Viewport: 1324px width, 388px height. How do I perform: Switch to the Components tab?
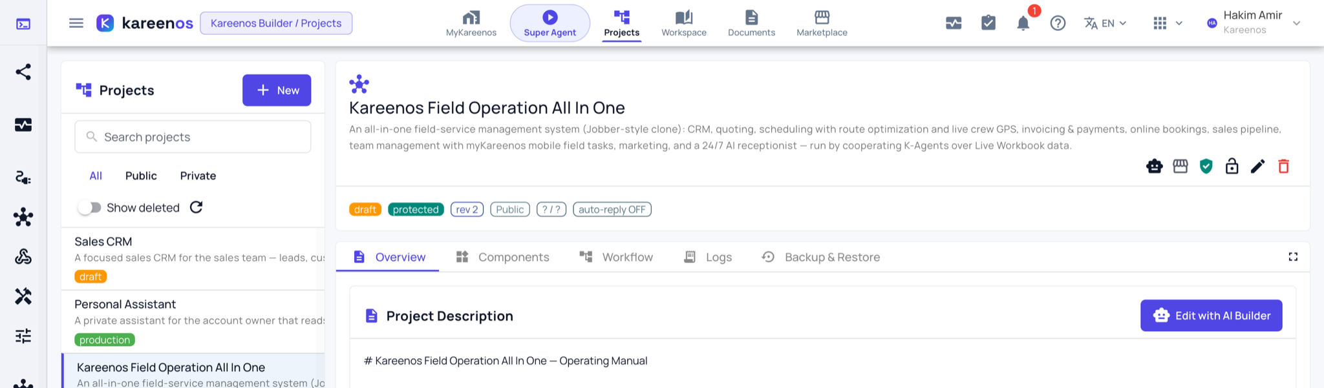[x=502, y=257]
